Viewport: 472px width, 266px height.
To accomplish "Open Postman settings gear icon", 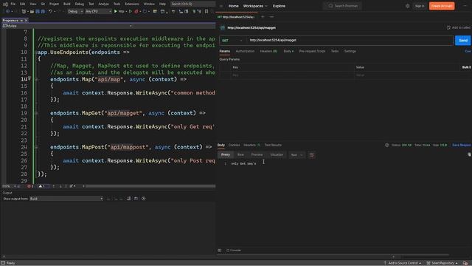I will (407, 6).
